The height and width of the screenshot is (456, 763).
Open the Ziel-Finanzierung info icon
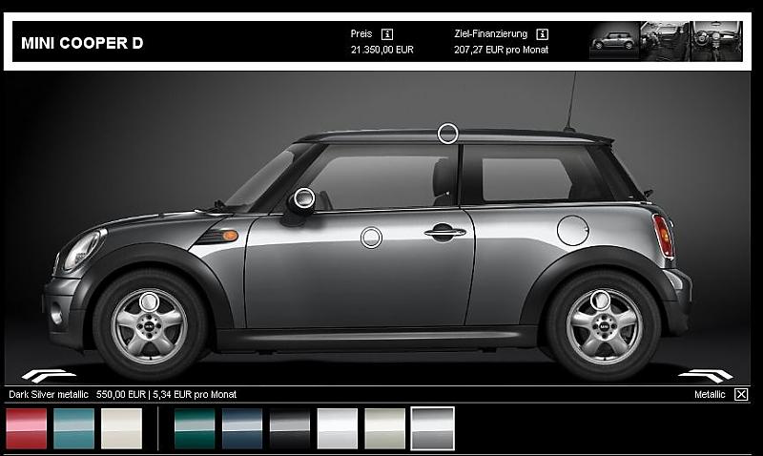tap(542, 34)
